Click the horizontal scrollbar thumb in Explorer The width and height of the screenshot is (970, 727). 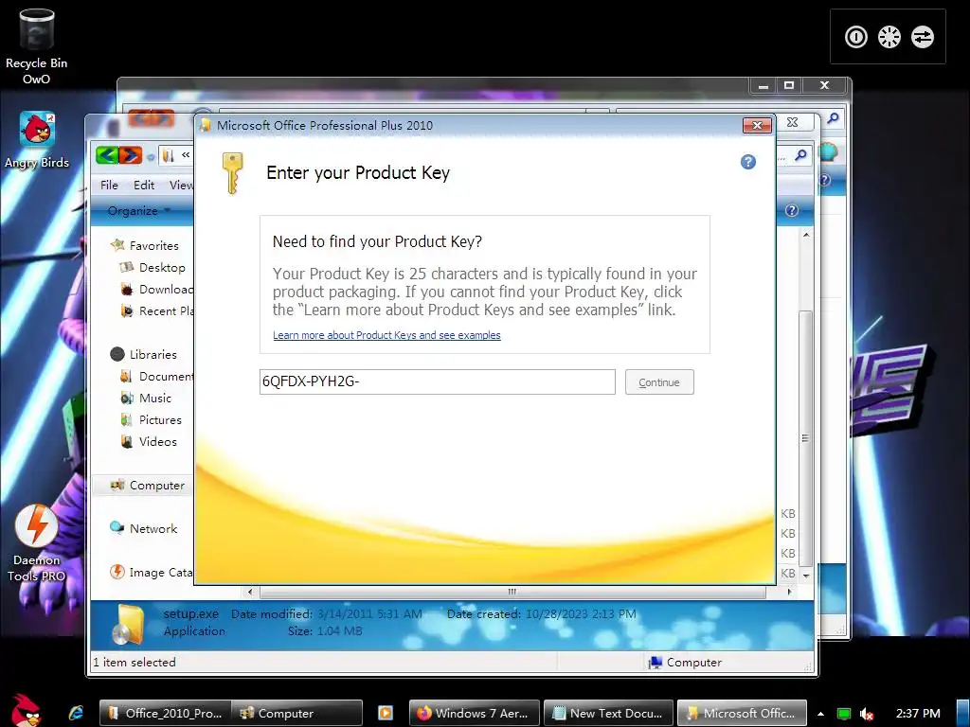coord(512,592)
